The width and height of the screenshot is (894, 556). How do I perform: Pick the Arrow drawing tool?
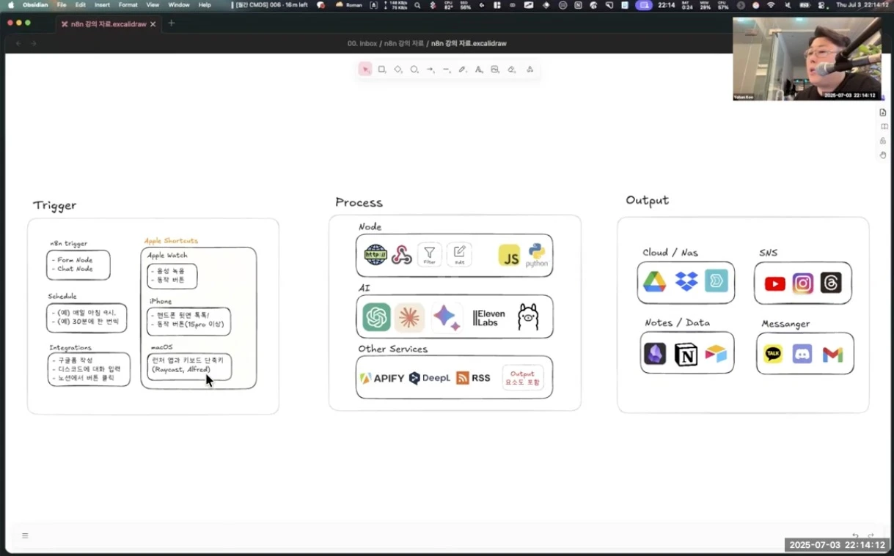pyautogui.click(x=430, y=70)
